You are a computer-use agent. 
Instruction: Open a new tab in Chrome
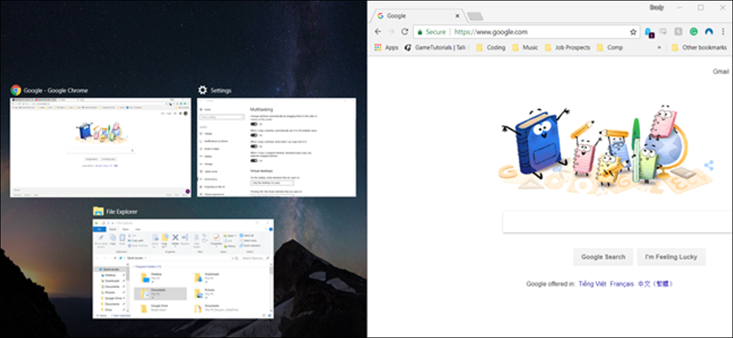point(475,16)
